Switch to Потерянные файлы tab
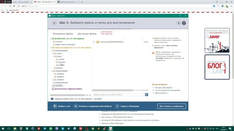234x131 pixels. (63, 34)
